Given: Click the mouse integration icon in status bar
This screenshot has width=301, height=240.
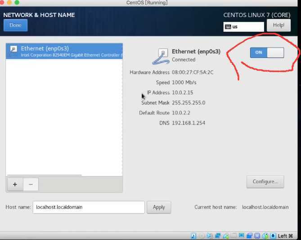Looking at the screenshot, I should 265,236.
